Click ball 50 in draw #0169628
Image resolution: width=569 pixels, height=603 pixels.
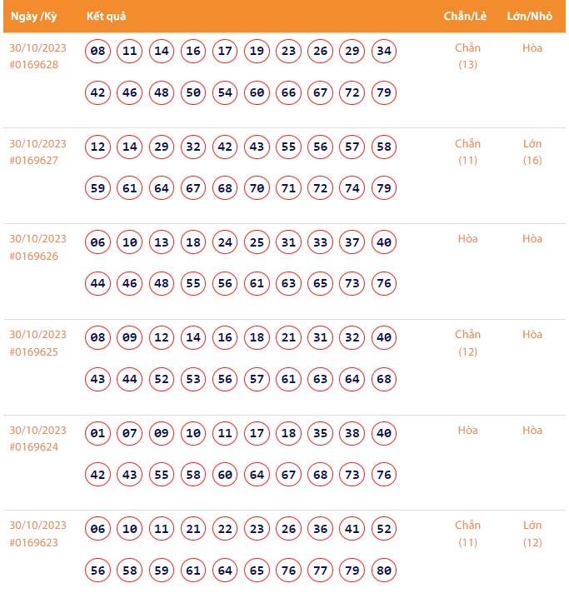click(x=193, y=92)
